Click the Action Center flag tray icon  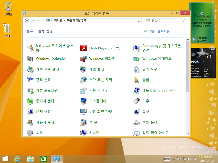point(178,159)
